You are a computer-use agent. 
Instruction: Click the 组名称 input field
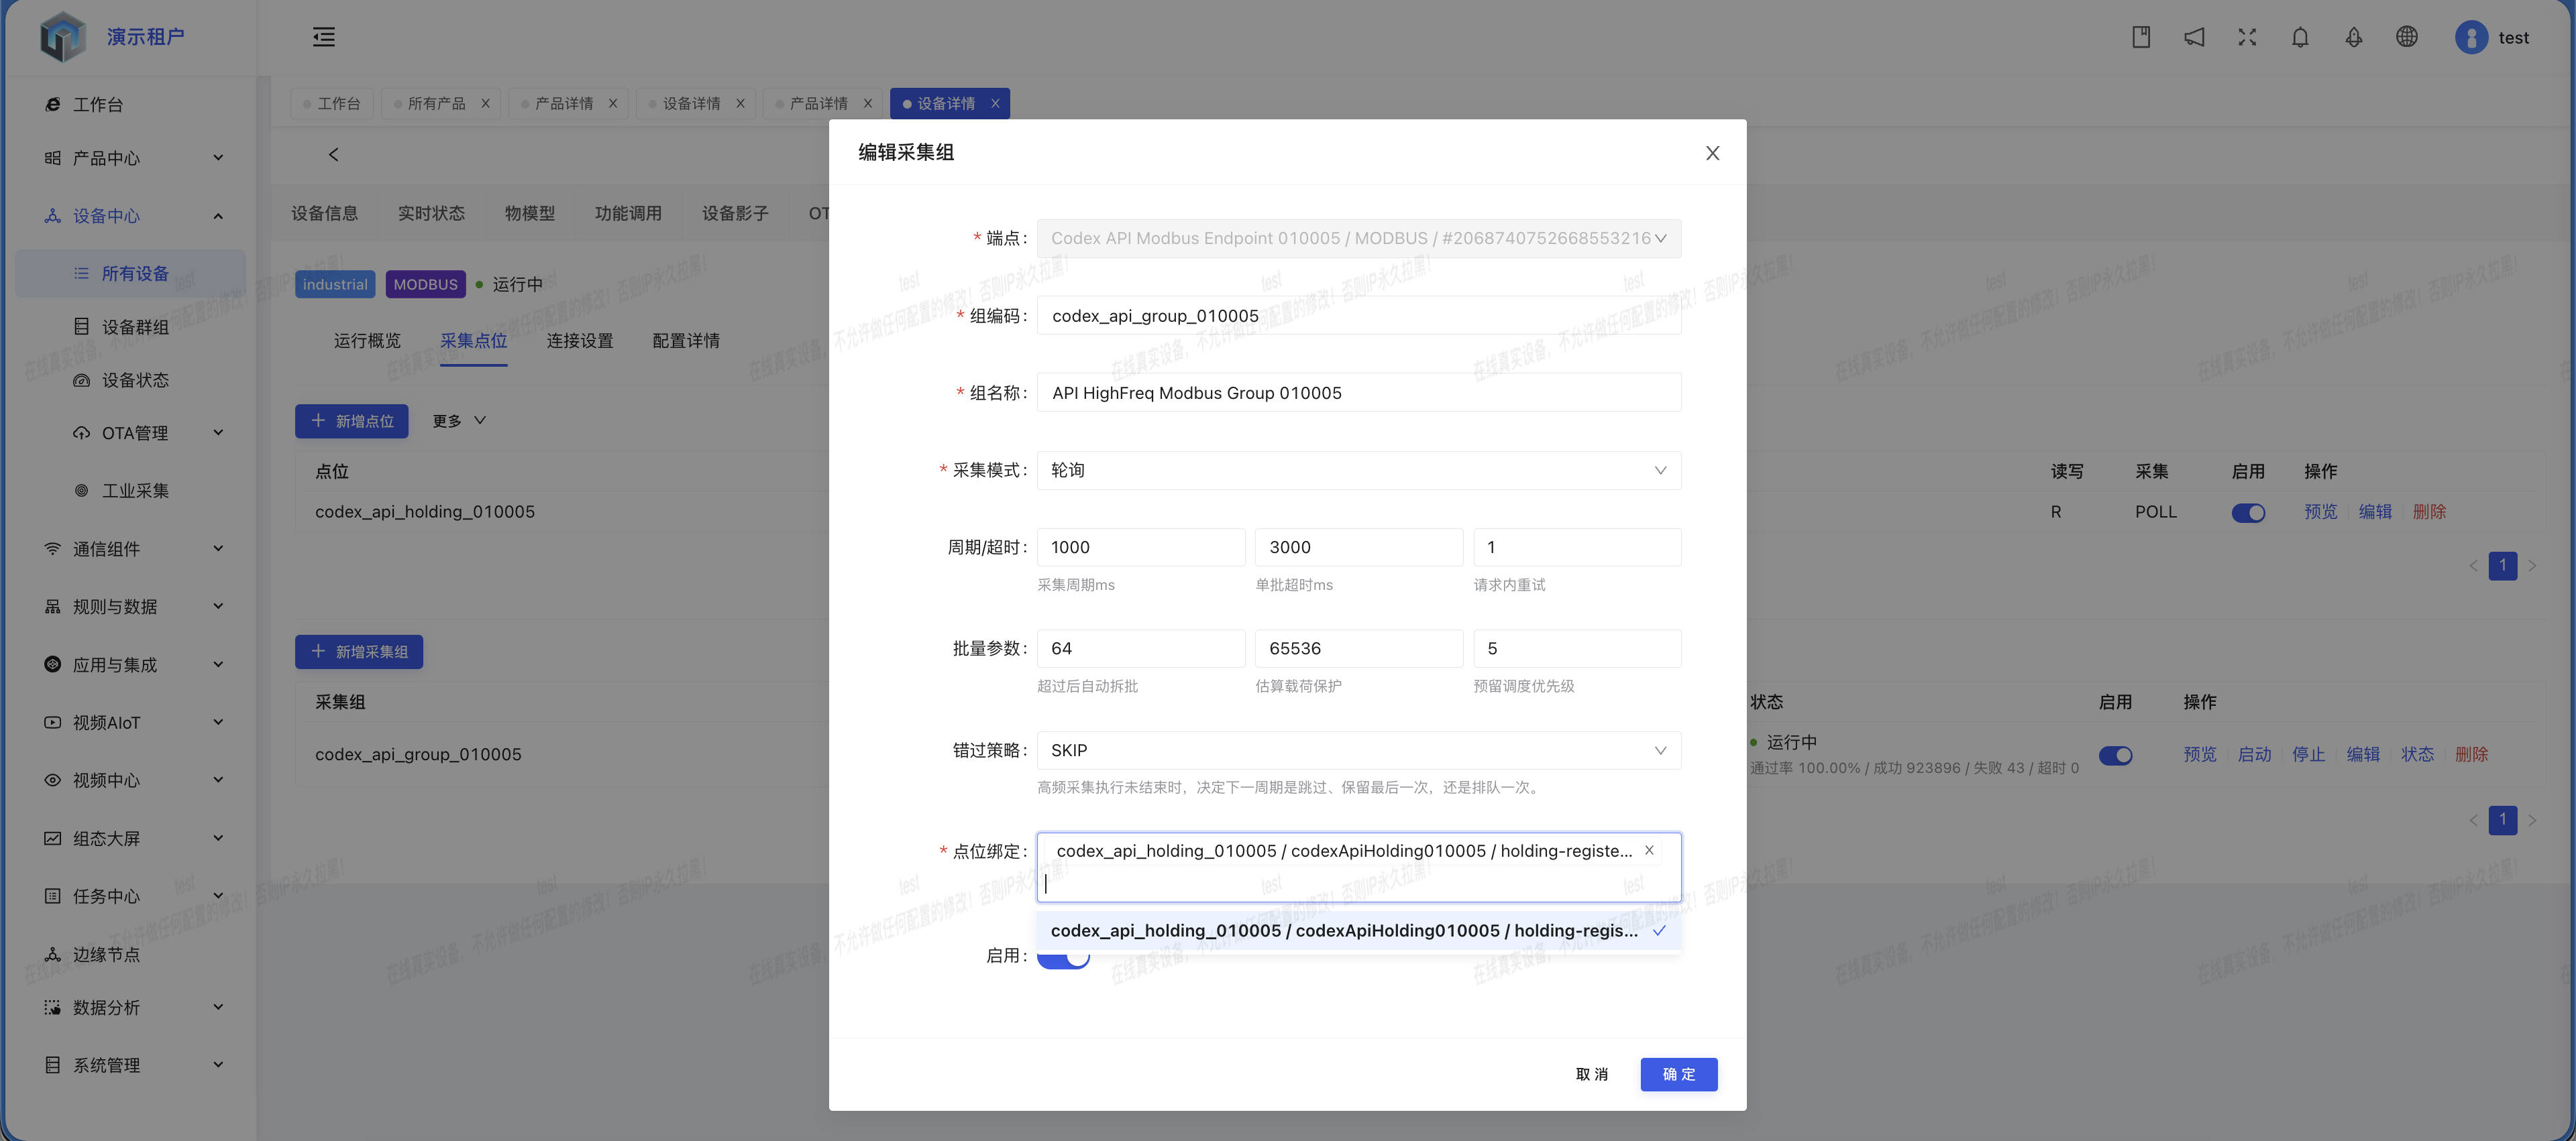(x=1359, y=393)
